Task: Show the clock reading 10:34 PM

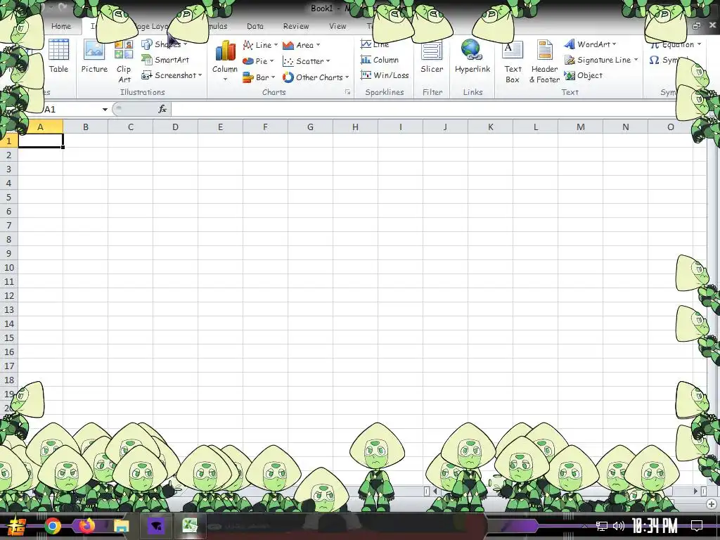Action: tap(655, 526)
